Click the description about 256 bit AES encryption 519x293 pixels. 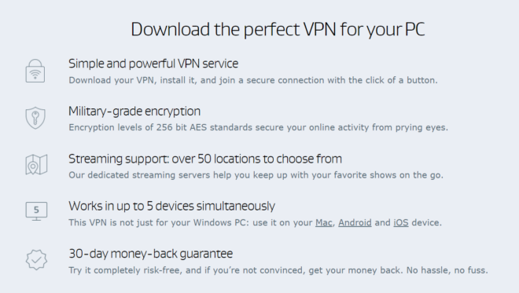point(258,128)
